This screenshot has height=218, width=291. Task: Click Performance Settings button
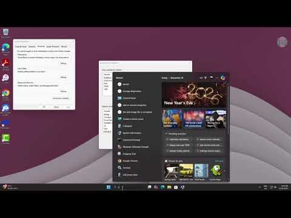63,64
